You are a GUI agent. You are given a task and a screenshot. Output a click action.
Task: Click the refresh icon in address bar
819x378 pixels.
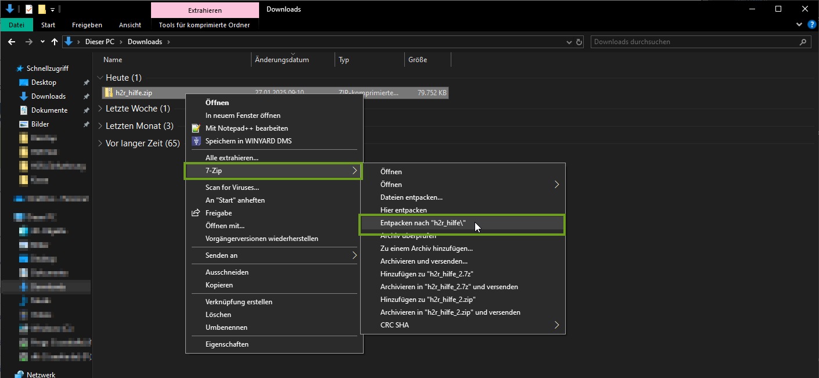579,42
